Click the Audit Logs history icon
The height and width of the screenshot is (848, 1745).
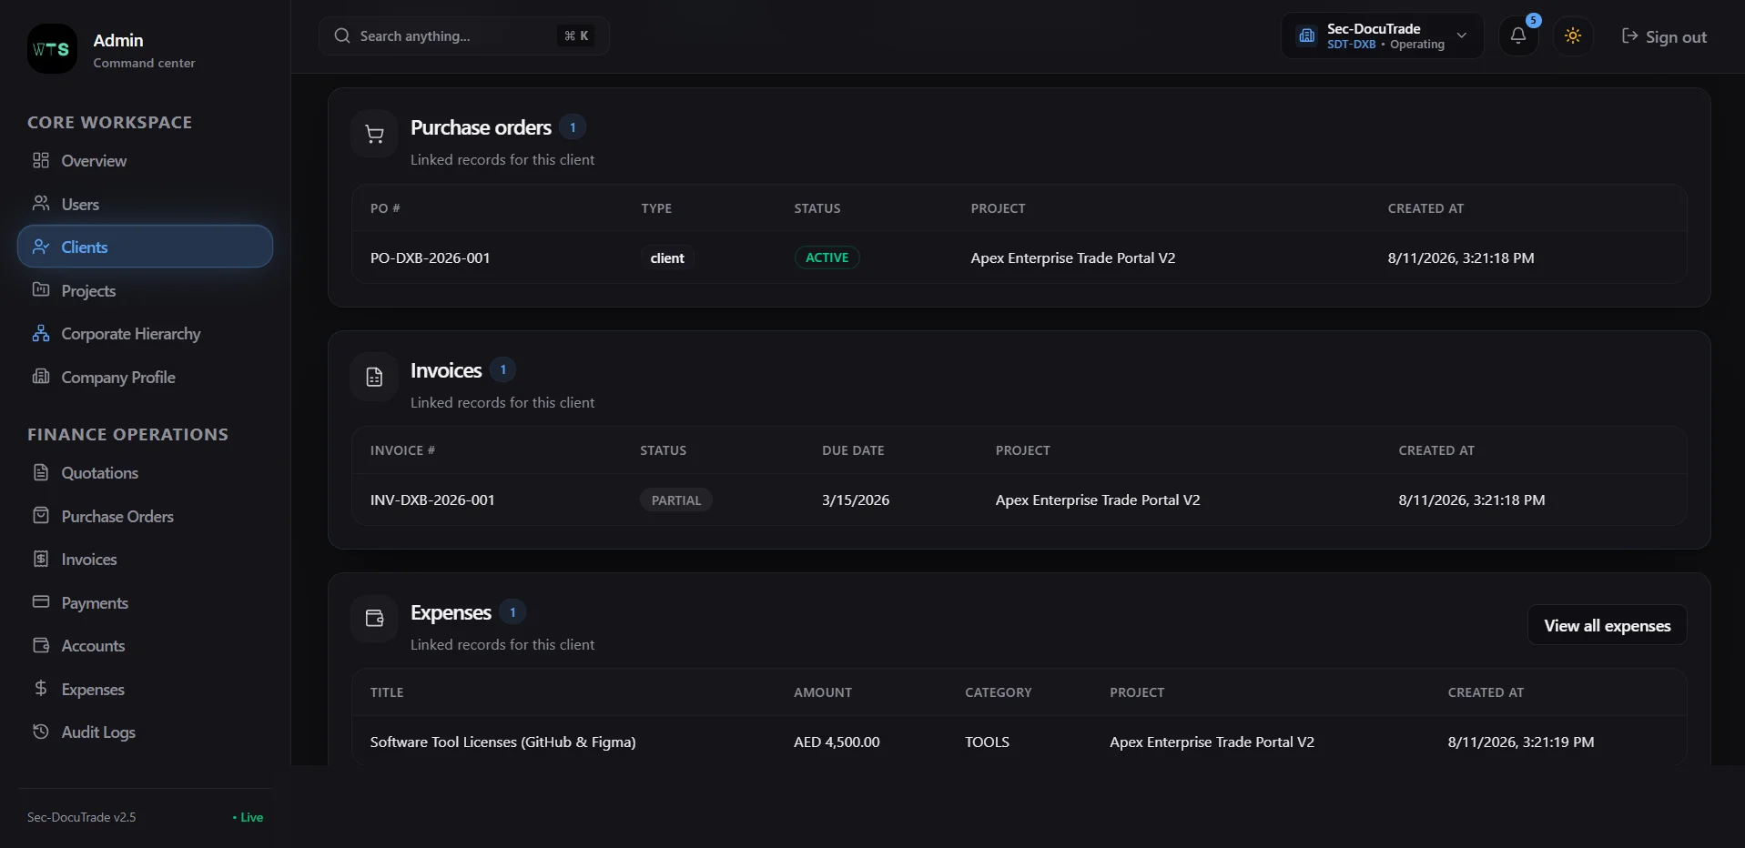41,732
